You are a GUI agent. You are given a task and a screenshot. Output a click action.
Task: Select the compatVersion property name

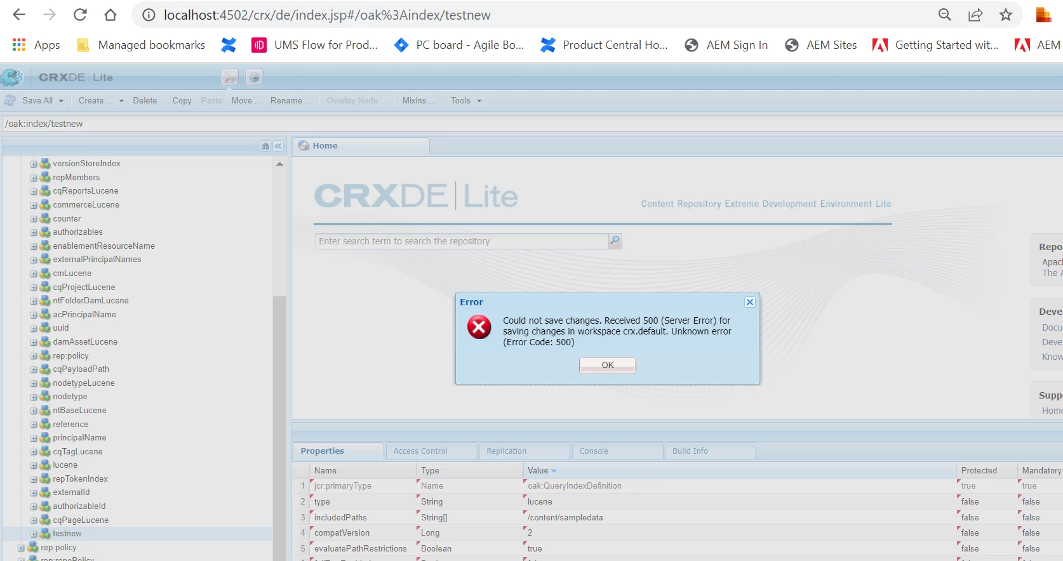point(342,533)
